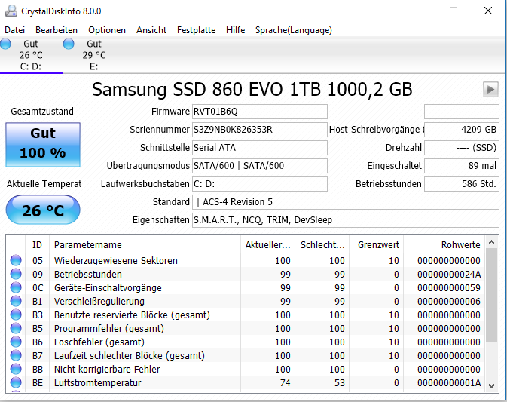Click the CrystalDiskInfo app icon in the title bar
Image resolution: width=507 pixels, height=402 pixels.
coord(11,11)
